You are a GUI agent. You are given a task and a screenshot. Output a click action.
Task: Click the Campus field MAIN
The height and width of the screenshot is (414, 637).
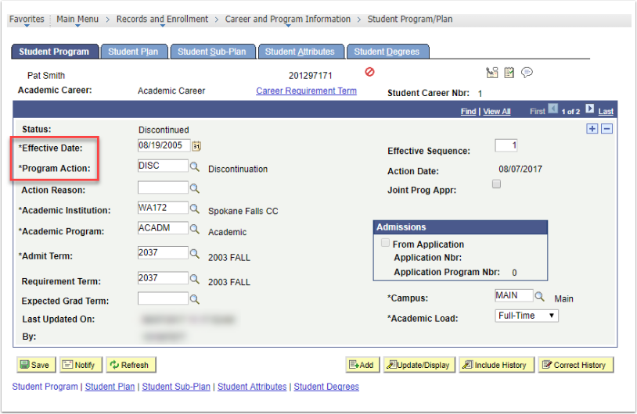pos(513,295)
